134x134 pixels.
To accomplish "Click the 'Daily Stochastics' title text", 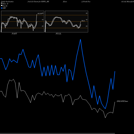I will tap(7, 2).
